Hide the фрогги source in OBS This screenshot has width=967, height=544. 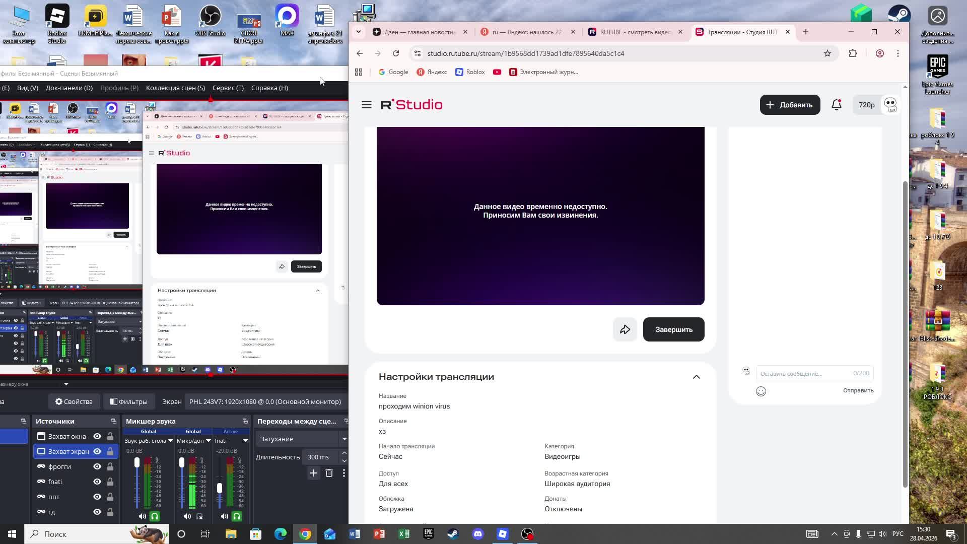(97, 466)
